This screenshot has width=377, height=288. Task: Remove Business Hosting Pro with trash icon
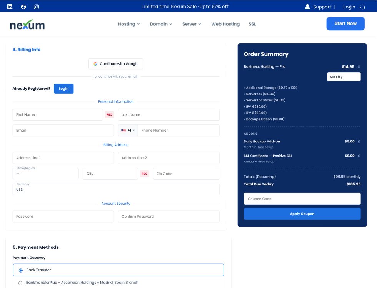point(359,67)
